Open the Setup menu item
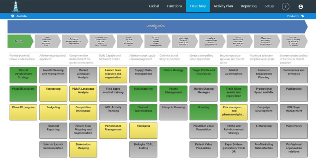The image size is (316, 162). tap(269, 6)
